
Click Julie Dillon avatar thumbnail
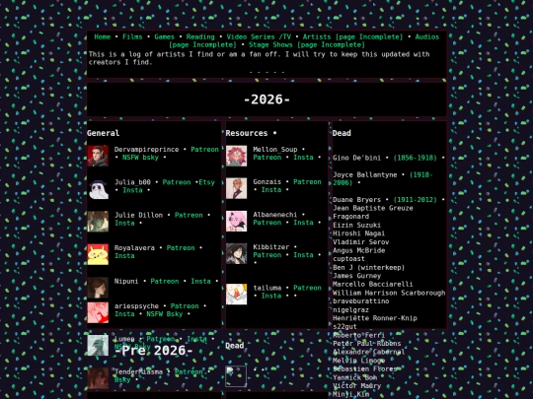(98, 222)
